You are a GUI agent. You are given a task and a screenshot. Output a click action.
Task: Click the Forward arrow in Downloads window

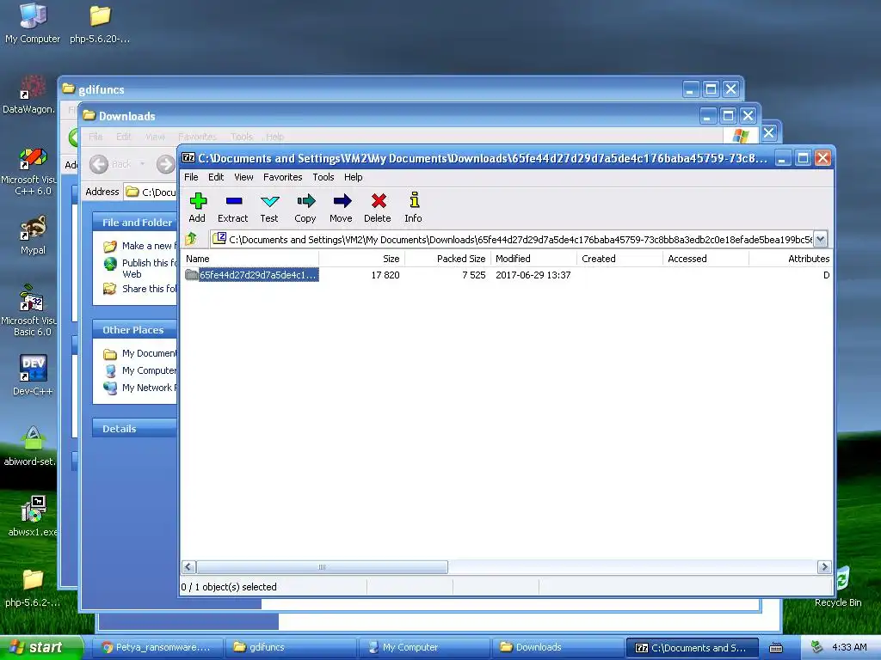click(x=165, y=164)
